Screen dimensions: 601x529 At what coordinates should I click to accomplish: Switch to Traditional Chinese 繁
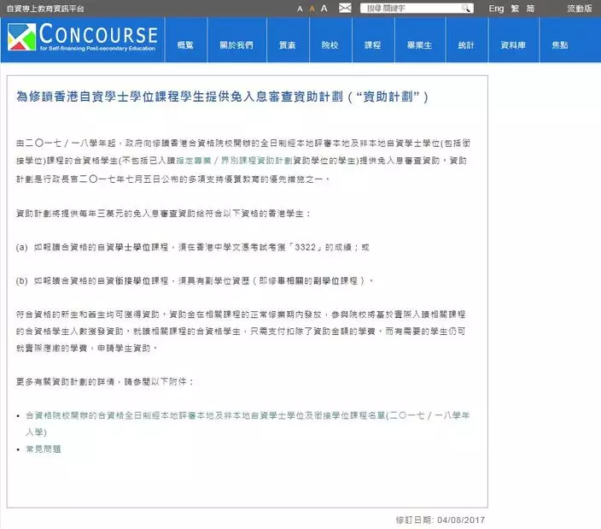[515, 9]
